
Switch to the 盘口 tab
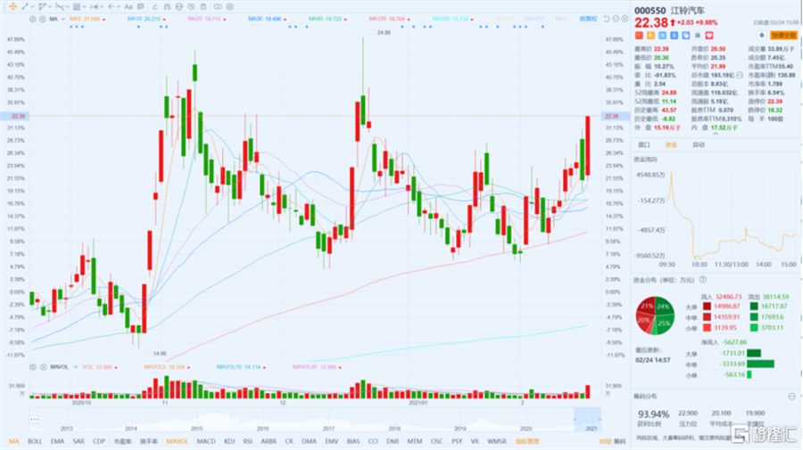point(643,144)
